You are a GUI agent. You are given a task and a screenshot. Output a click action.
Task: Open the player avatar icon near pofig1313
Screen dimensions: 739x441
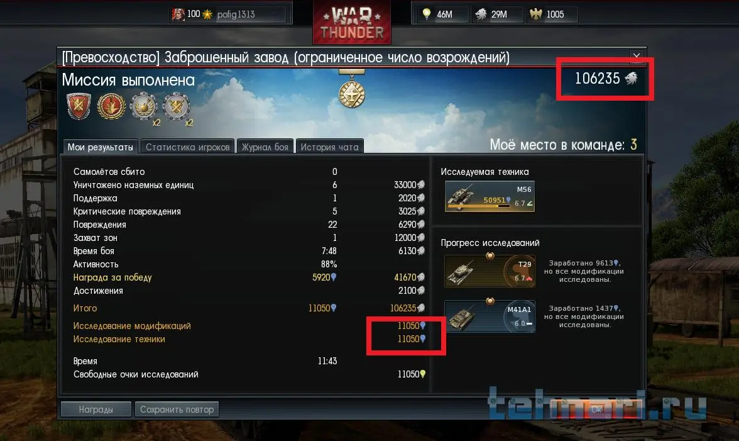click(x=178, y=14)
